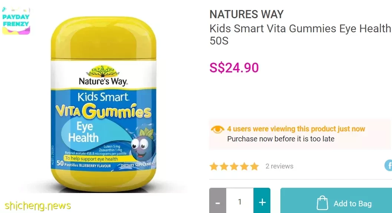
Task: Increase quantity with the plus button
Action: pyautogui.click(x=262, y=201)
